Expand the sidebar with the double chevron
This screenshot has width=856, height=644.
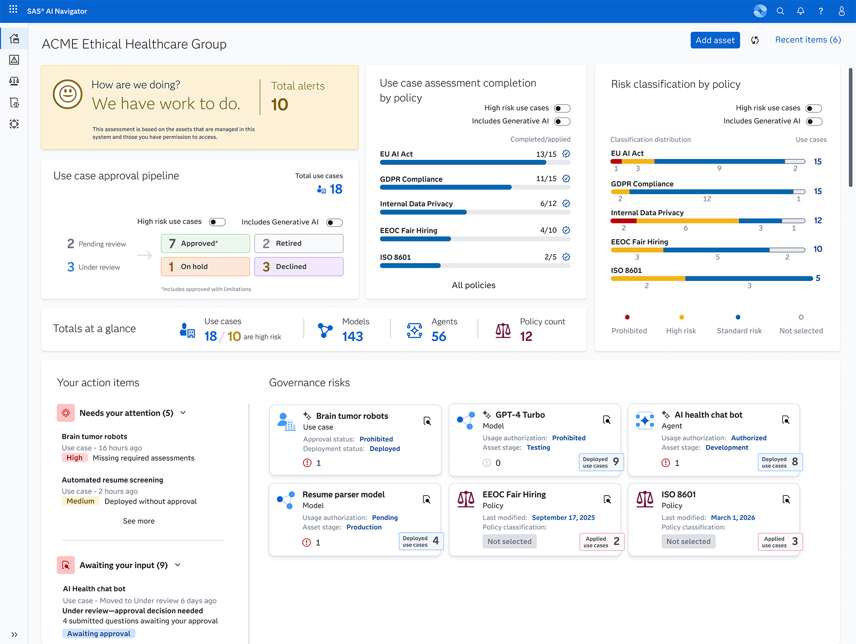tap(14, 634)
